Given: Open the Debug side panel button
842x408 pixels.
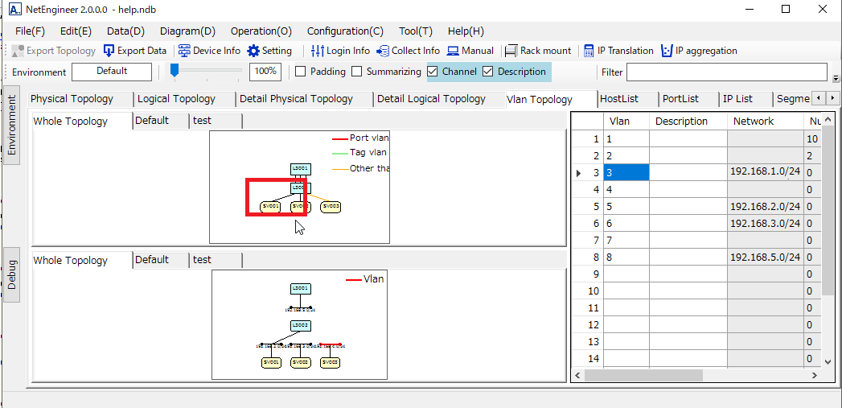Looking at the screenshot, I should pyautogui.click(x=11, y=275).
